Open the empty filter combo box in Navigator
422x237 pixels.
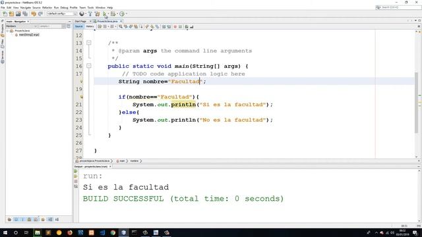point(52,26)
